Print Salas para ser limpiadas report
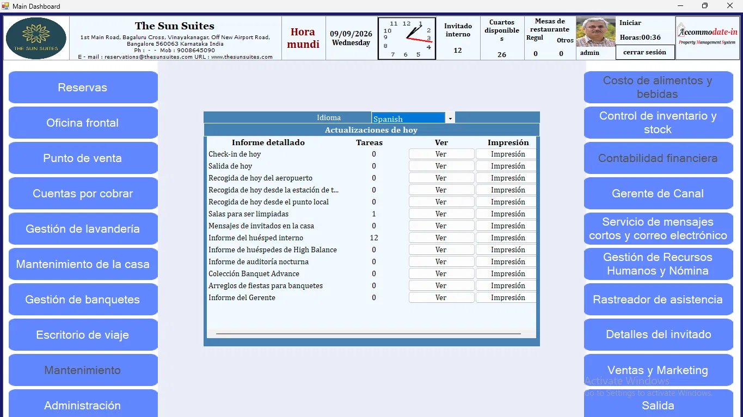 pos(506,214)
